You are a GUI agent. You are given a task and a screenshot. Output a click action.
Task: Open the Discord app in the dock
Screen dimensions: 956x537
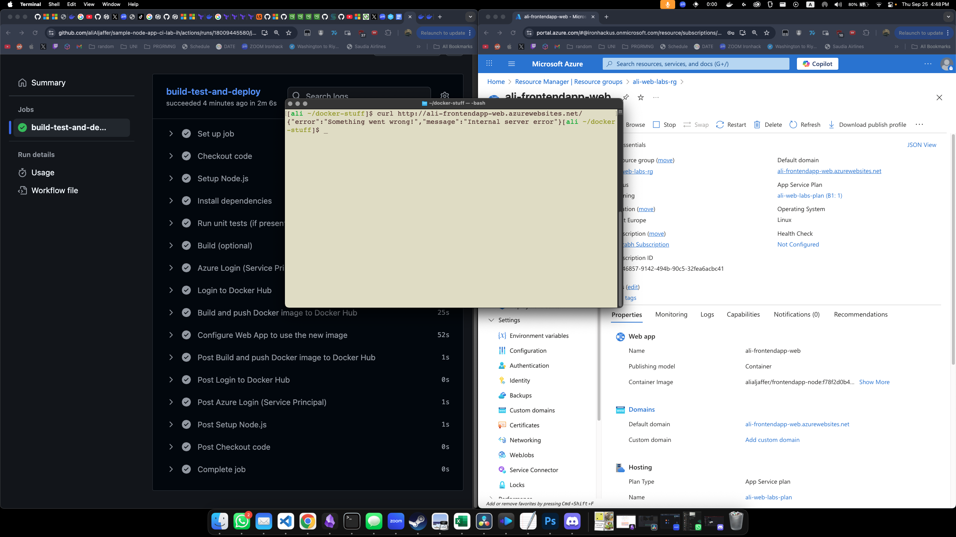coord(572,521)
